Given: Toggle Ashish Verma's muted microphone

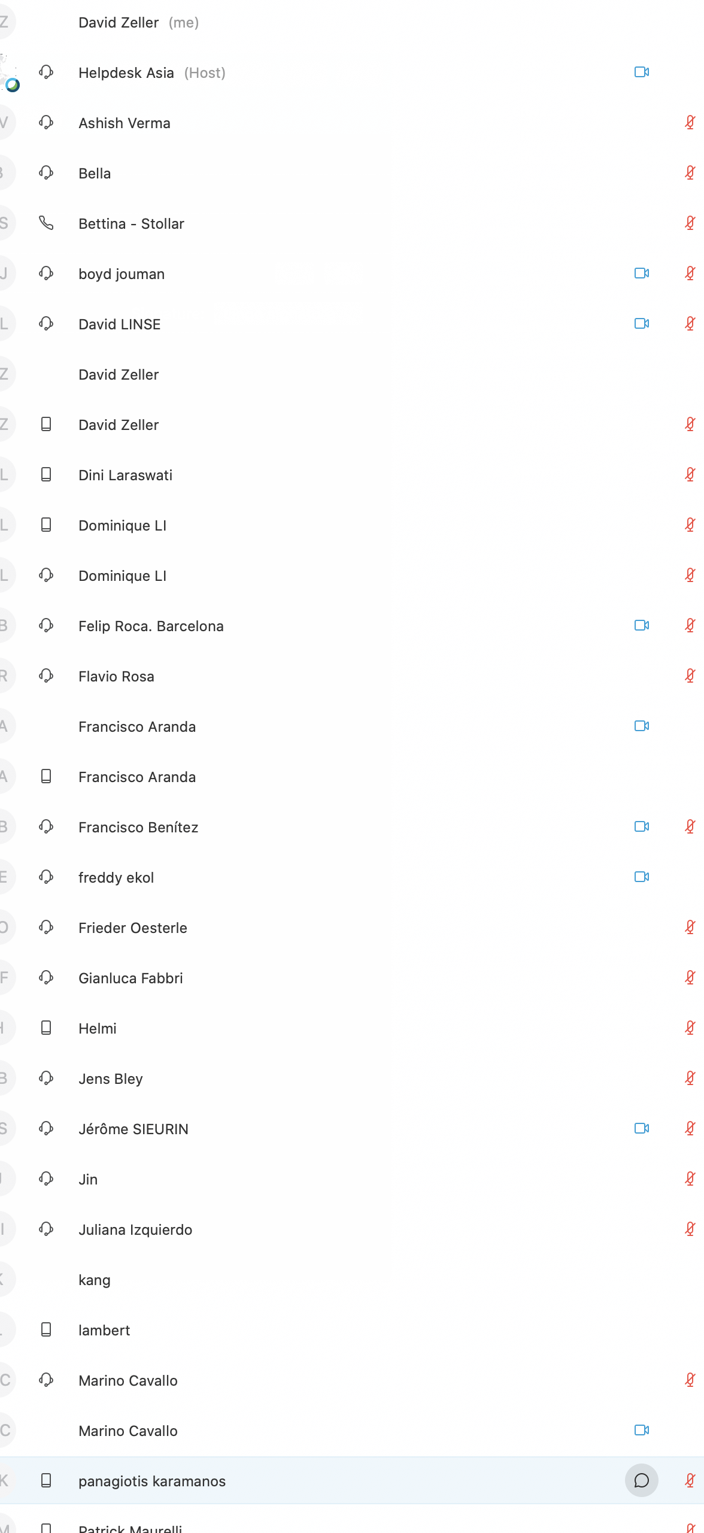Looking at the screenshot, I should pos(690,123).
